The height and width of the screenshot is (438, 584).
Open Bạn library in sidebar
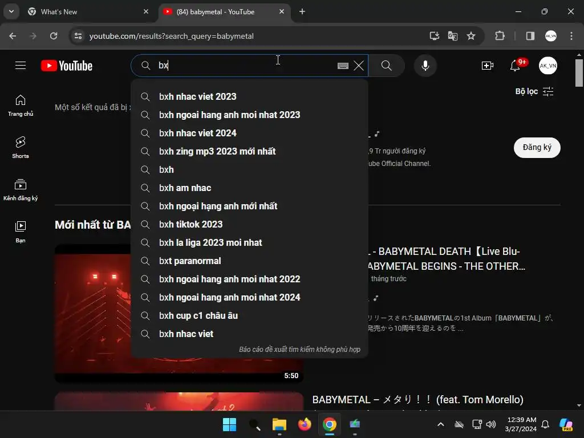(x=21, y=232)
